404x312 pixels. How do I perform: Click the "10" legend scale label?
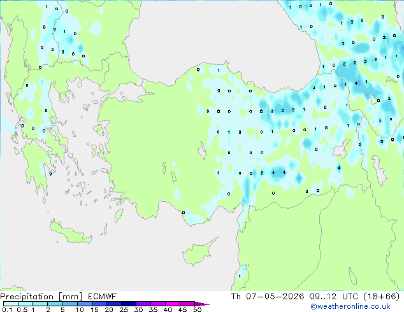(80, 309)
